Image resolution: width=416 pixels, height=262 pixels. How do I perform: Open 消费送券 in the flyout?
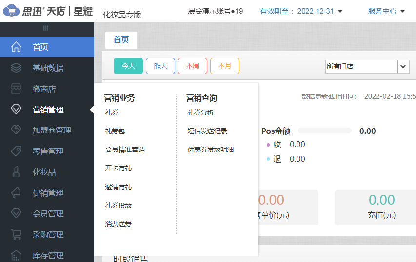(x=119, y=224)
